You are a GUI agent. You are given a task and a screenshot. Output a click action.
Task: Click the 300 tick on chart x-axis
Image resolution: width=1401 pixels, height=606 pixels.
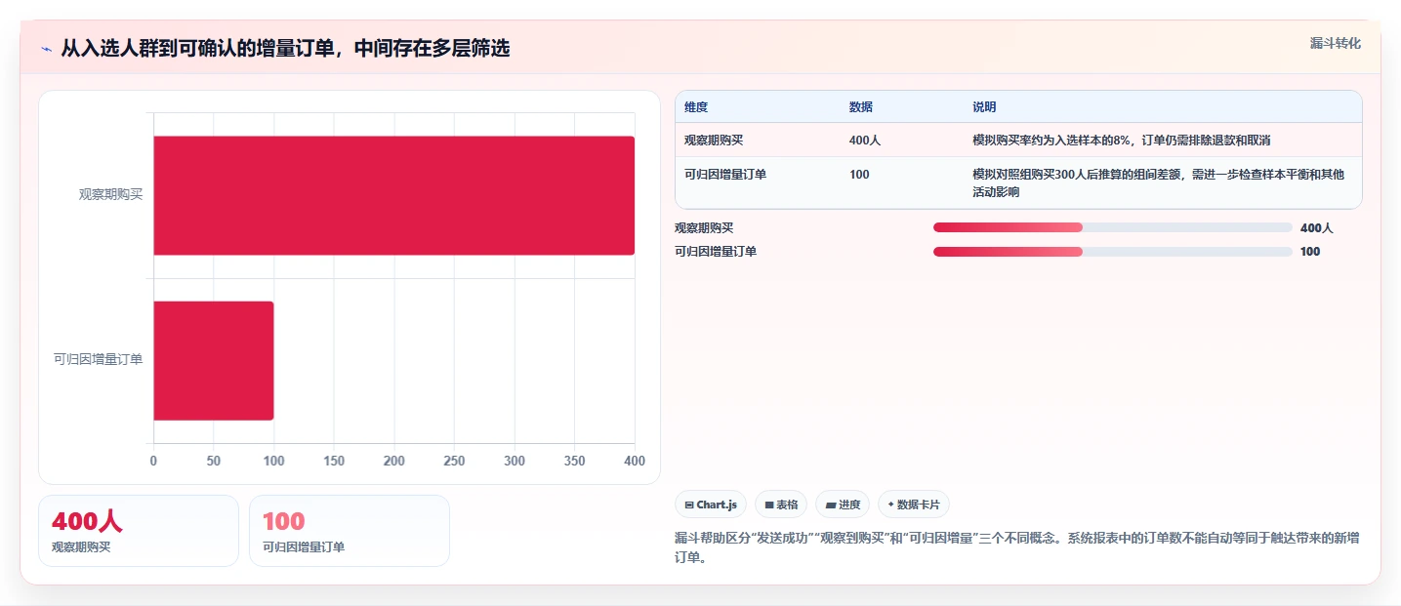click(x=515, y=462)
